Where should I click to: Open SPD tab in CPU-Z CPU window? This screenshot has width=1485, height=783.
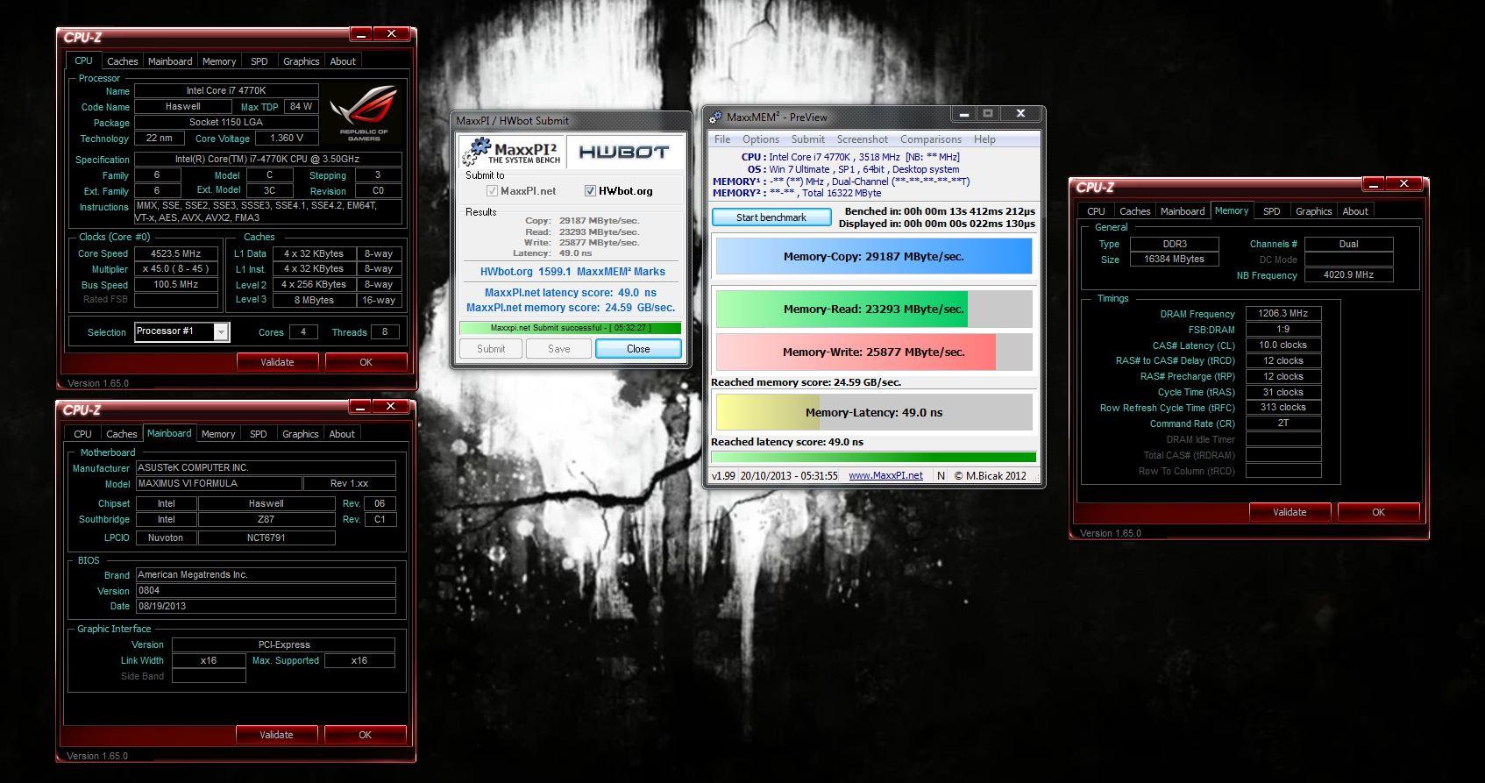pos(259,61)
